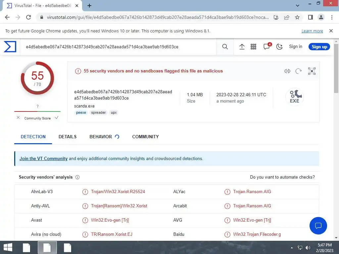Click the browser forward arrow
The height and width of the screenshot is (254, 339).
[x=18, y=17]
